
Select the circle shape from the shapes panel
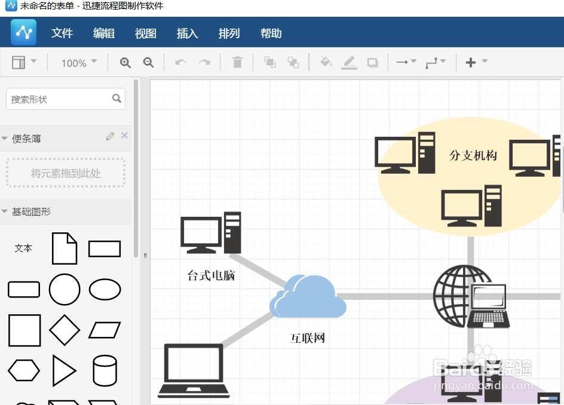click(65, 290)
